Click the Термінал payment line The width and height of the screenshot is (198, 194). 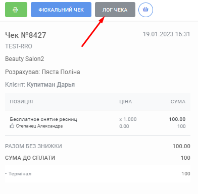tap(97, 174)
